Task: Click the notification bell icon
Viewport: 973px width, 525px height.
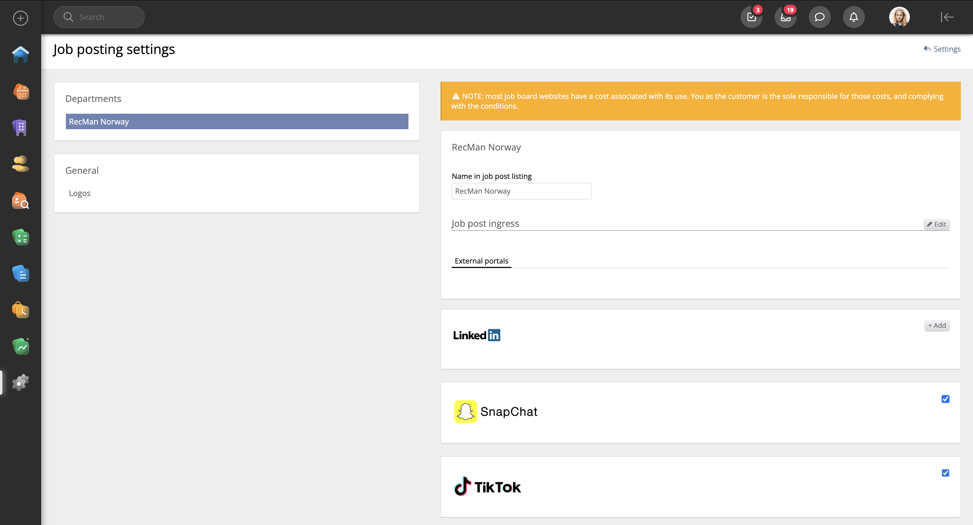Action: (853, 17)
